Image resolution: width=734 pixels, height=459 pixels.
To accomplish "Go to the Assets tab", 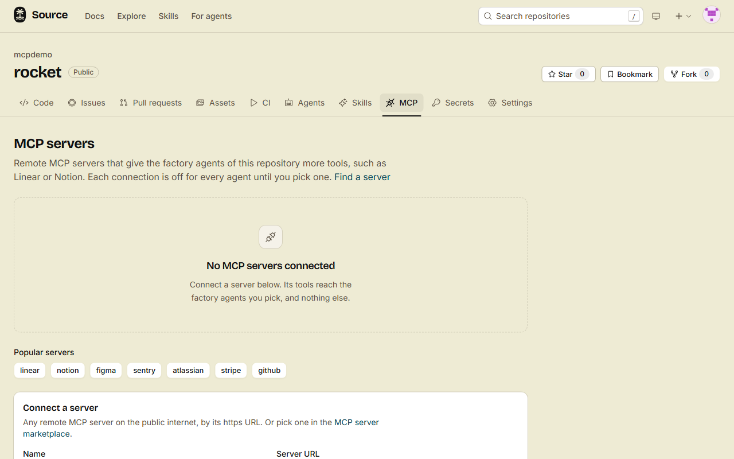I will 216,103.
